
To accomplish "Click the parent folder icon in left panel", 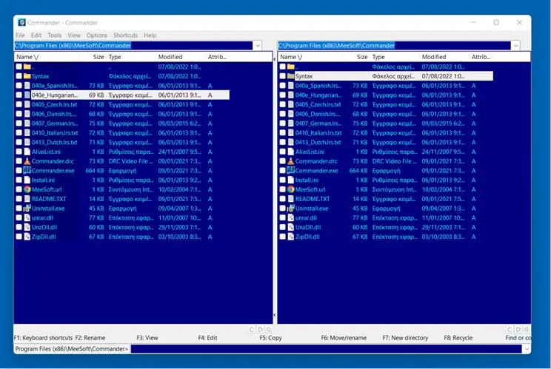I will [27, 67].
